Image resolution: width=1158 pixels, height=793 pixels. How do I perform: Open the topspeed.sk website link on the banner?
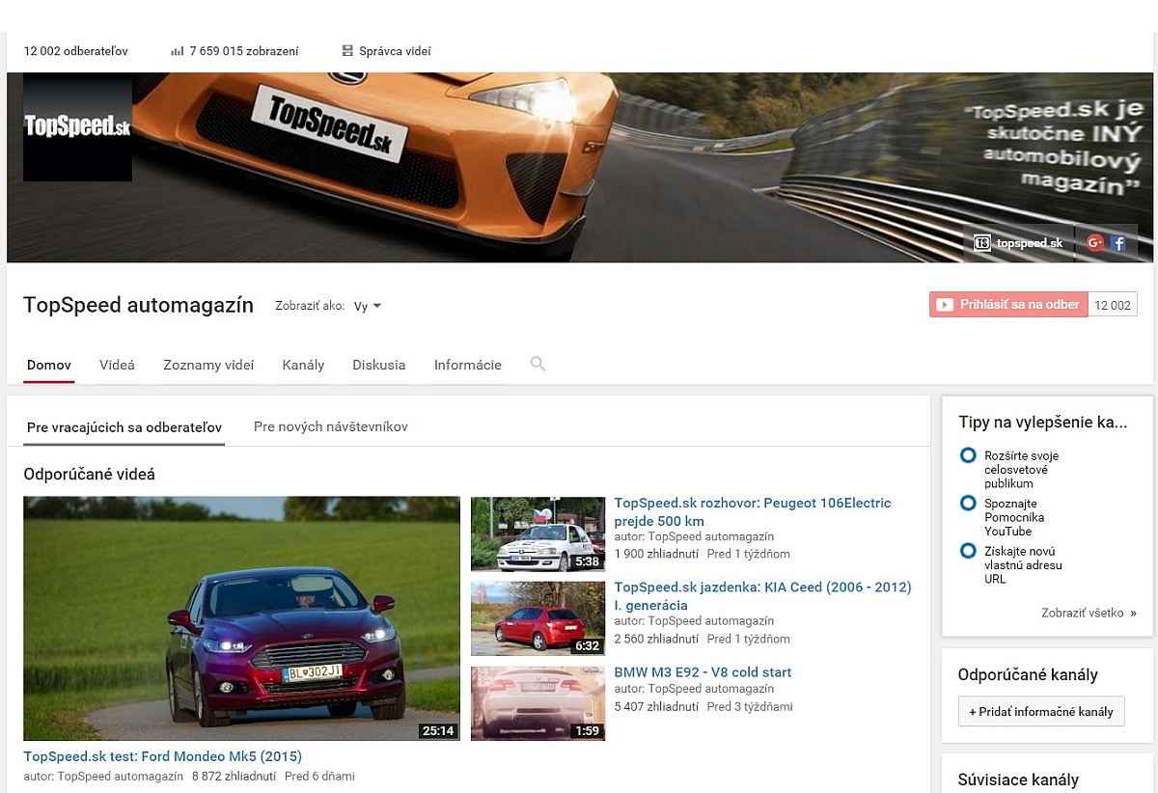pos(1018,243)
